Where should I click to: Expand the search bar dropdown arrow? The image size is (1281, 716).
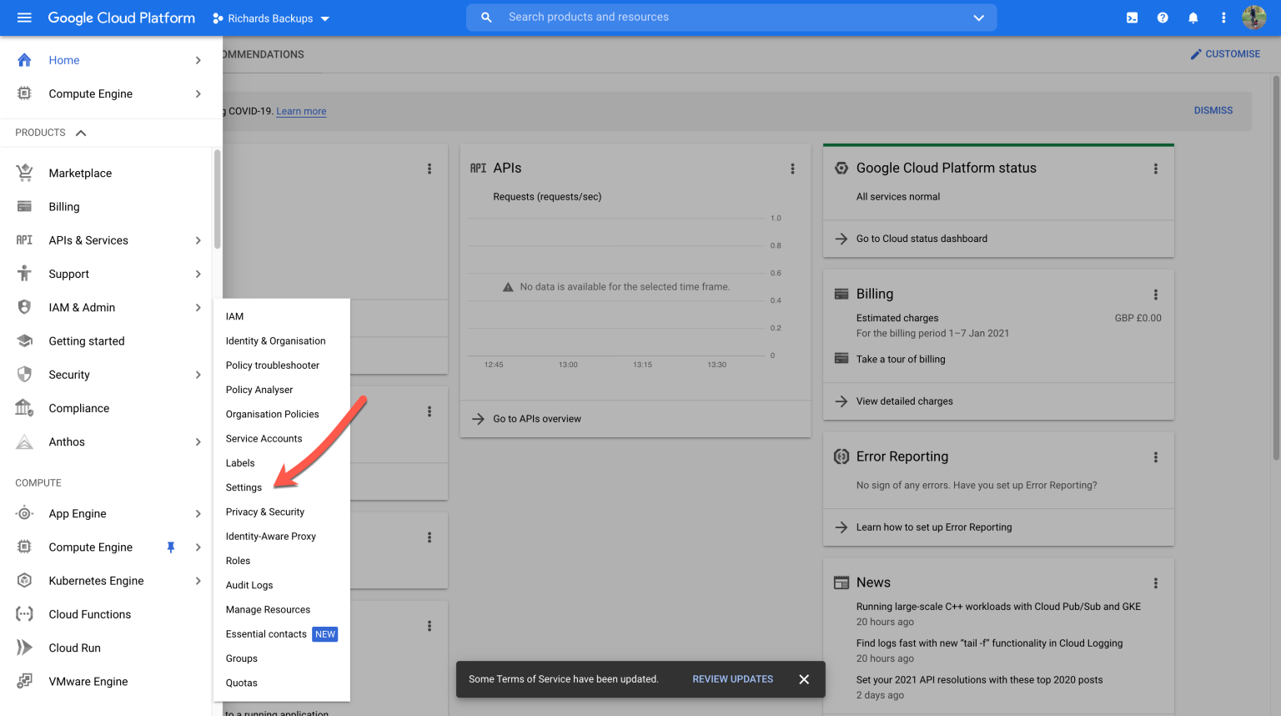978,18
